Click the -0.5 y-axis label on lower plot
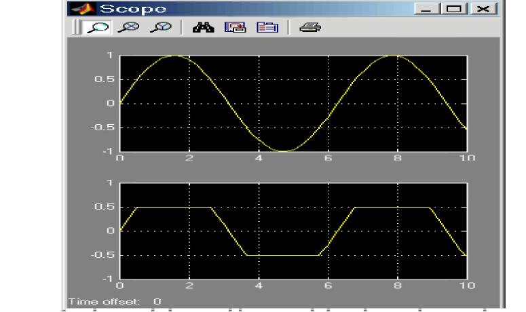Viewport: 526px width, 312px height. 102,255
